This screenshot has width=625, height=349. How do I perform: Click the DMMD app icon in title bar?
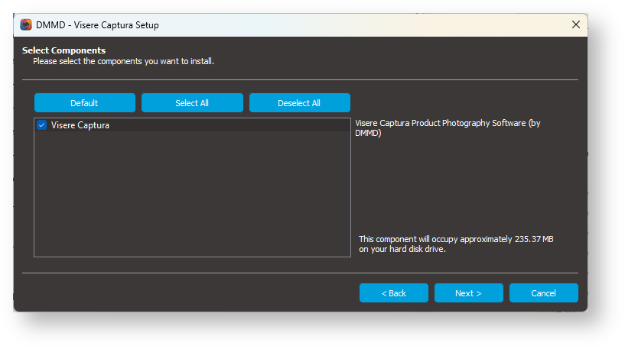[26, 25]
